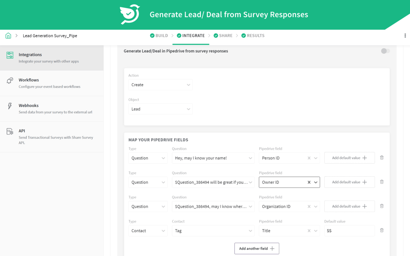Screen dimensions: 410x256
Task: Switch to the RESULTS tab
Action: point(253,35)
